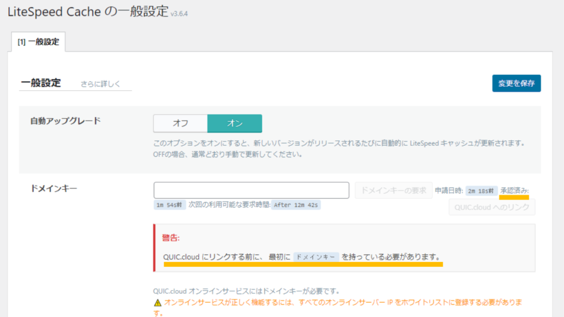Screen dimensions: 564x317
Task: Click the 申請日時 label text
Action: pyautogui.click(x=448, y=190)
